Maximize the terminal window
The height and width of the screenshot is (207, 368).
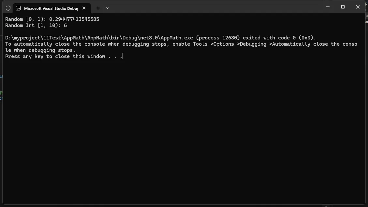click(x=343, y=7)
